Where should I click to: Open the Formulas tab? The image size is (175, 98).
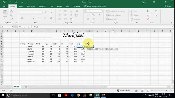(x=42, y=7)
